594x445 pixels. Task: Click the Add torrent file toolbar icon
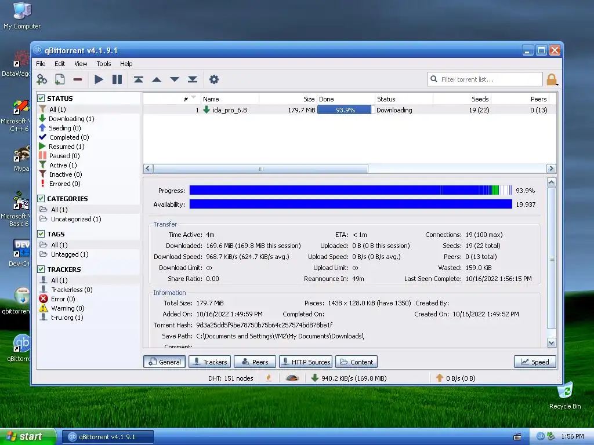coord(60,79)
